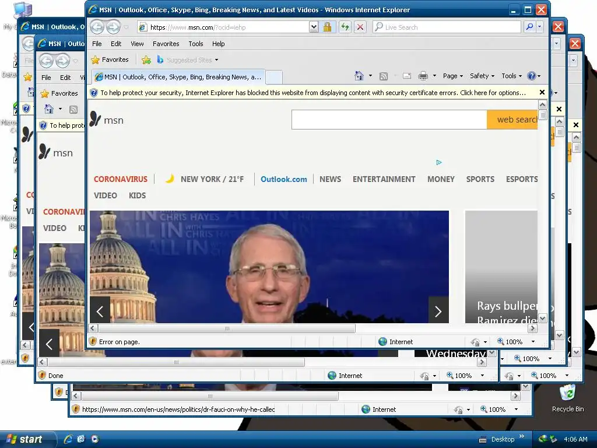The width and height of the screenshot is (597, 448).
Task: Expand the address bar URL history dropdown
Action: 313,27
